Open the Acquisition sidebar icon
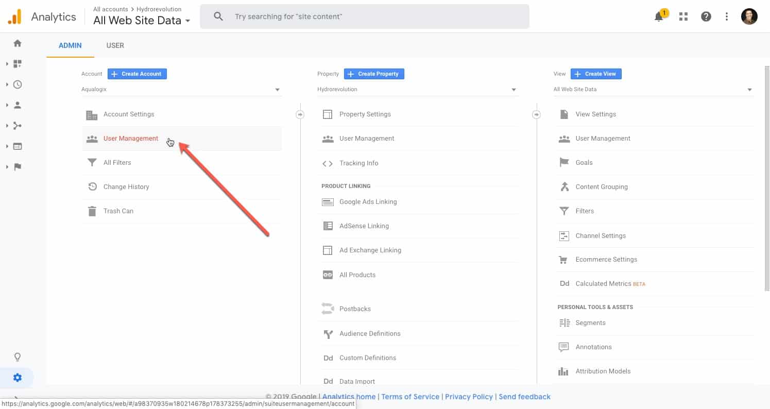This screenshot has height=409, width=770. point(18,126)
